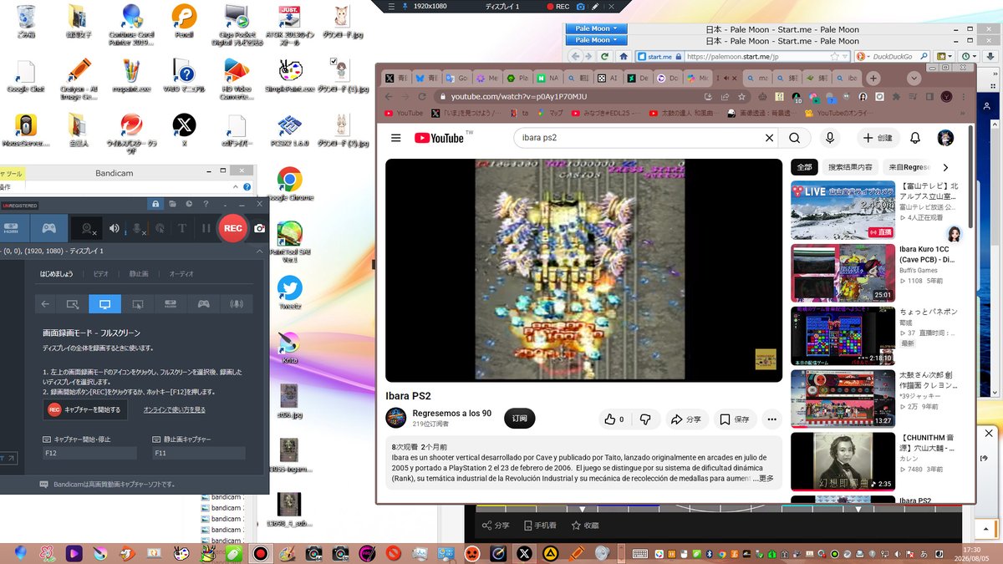Select Bandicam game recording mode gamepad icon
Screen dimensions: 1003x564
coord(49,228)
